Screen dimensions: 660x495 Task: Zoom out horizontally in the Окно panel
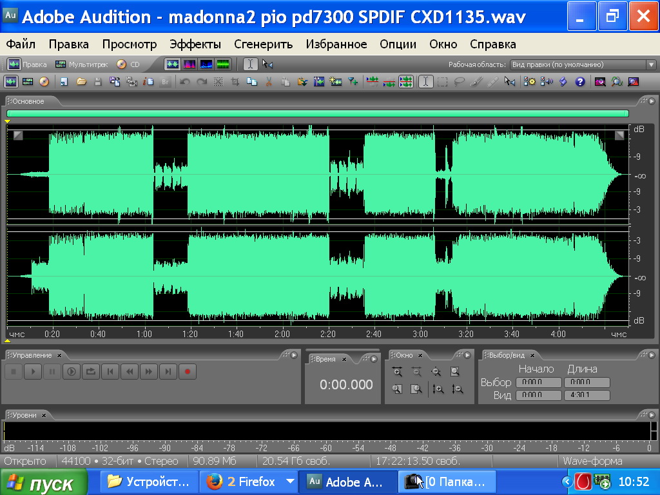pyautogui.click(x=416, y=372)
